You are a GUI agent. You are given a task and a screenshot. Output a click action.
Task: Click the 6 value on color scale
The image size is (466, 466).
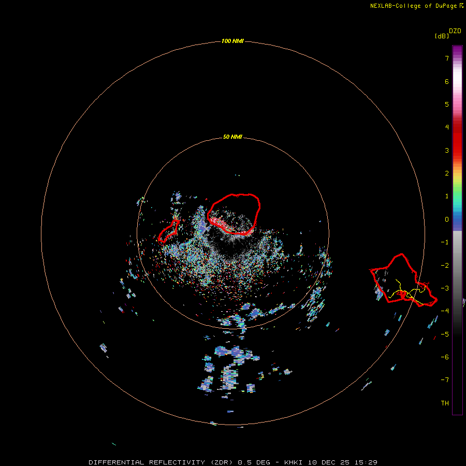447,81
